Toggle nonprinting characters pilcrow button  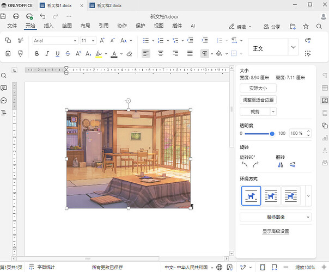[x=205, y=54]
